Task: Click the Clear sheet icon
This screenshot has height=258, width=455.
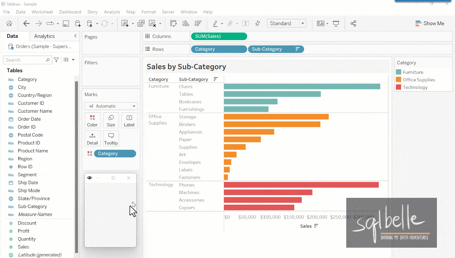Action: point(152,23)
